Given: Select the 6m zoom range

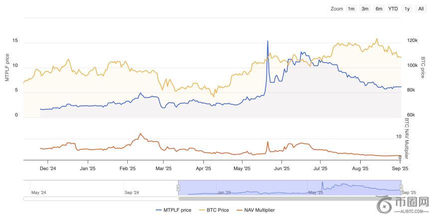Looking at the screenshot, I should click(379, 8).
